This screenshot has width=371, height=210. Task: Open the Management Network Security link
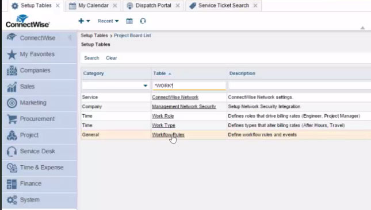(x=184, y=107)
